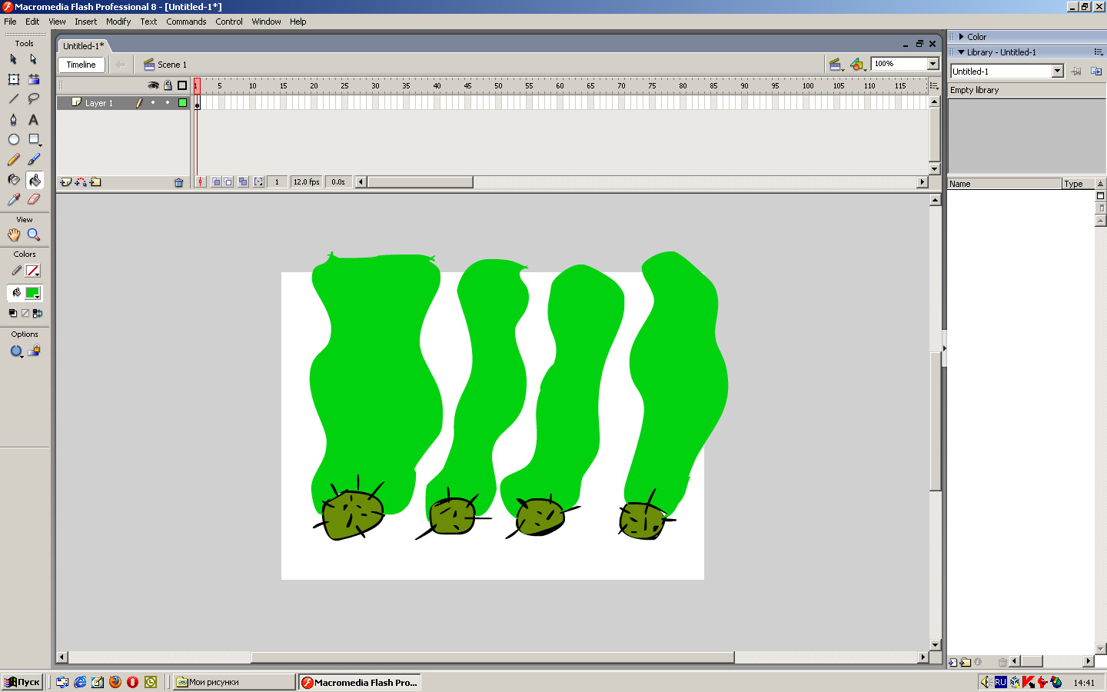The image size is (1107, 692).
Task: Open the Modify menu
Action: (x=118, y=22)
